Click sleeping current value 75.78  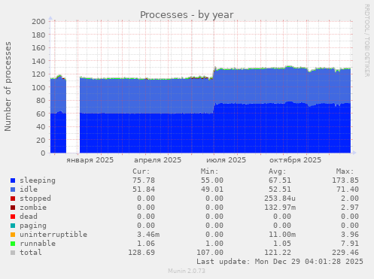[144, 180]
